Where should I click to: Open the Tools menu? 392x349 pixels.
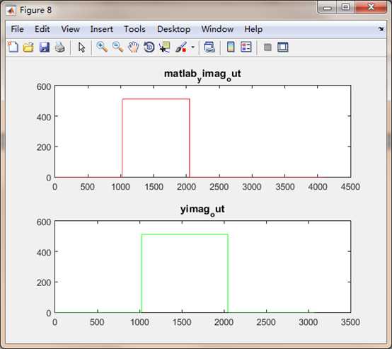pos(134,29)
